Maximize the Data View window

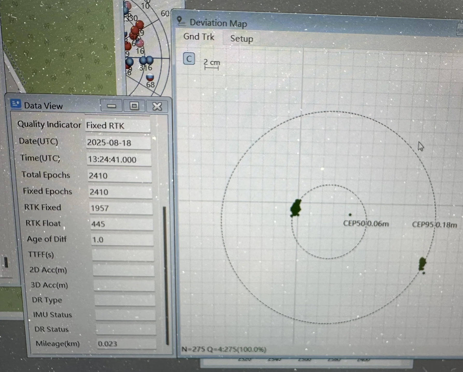pos(134,106)
